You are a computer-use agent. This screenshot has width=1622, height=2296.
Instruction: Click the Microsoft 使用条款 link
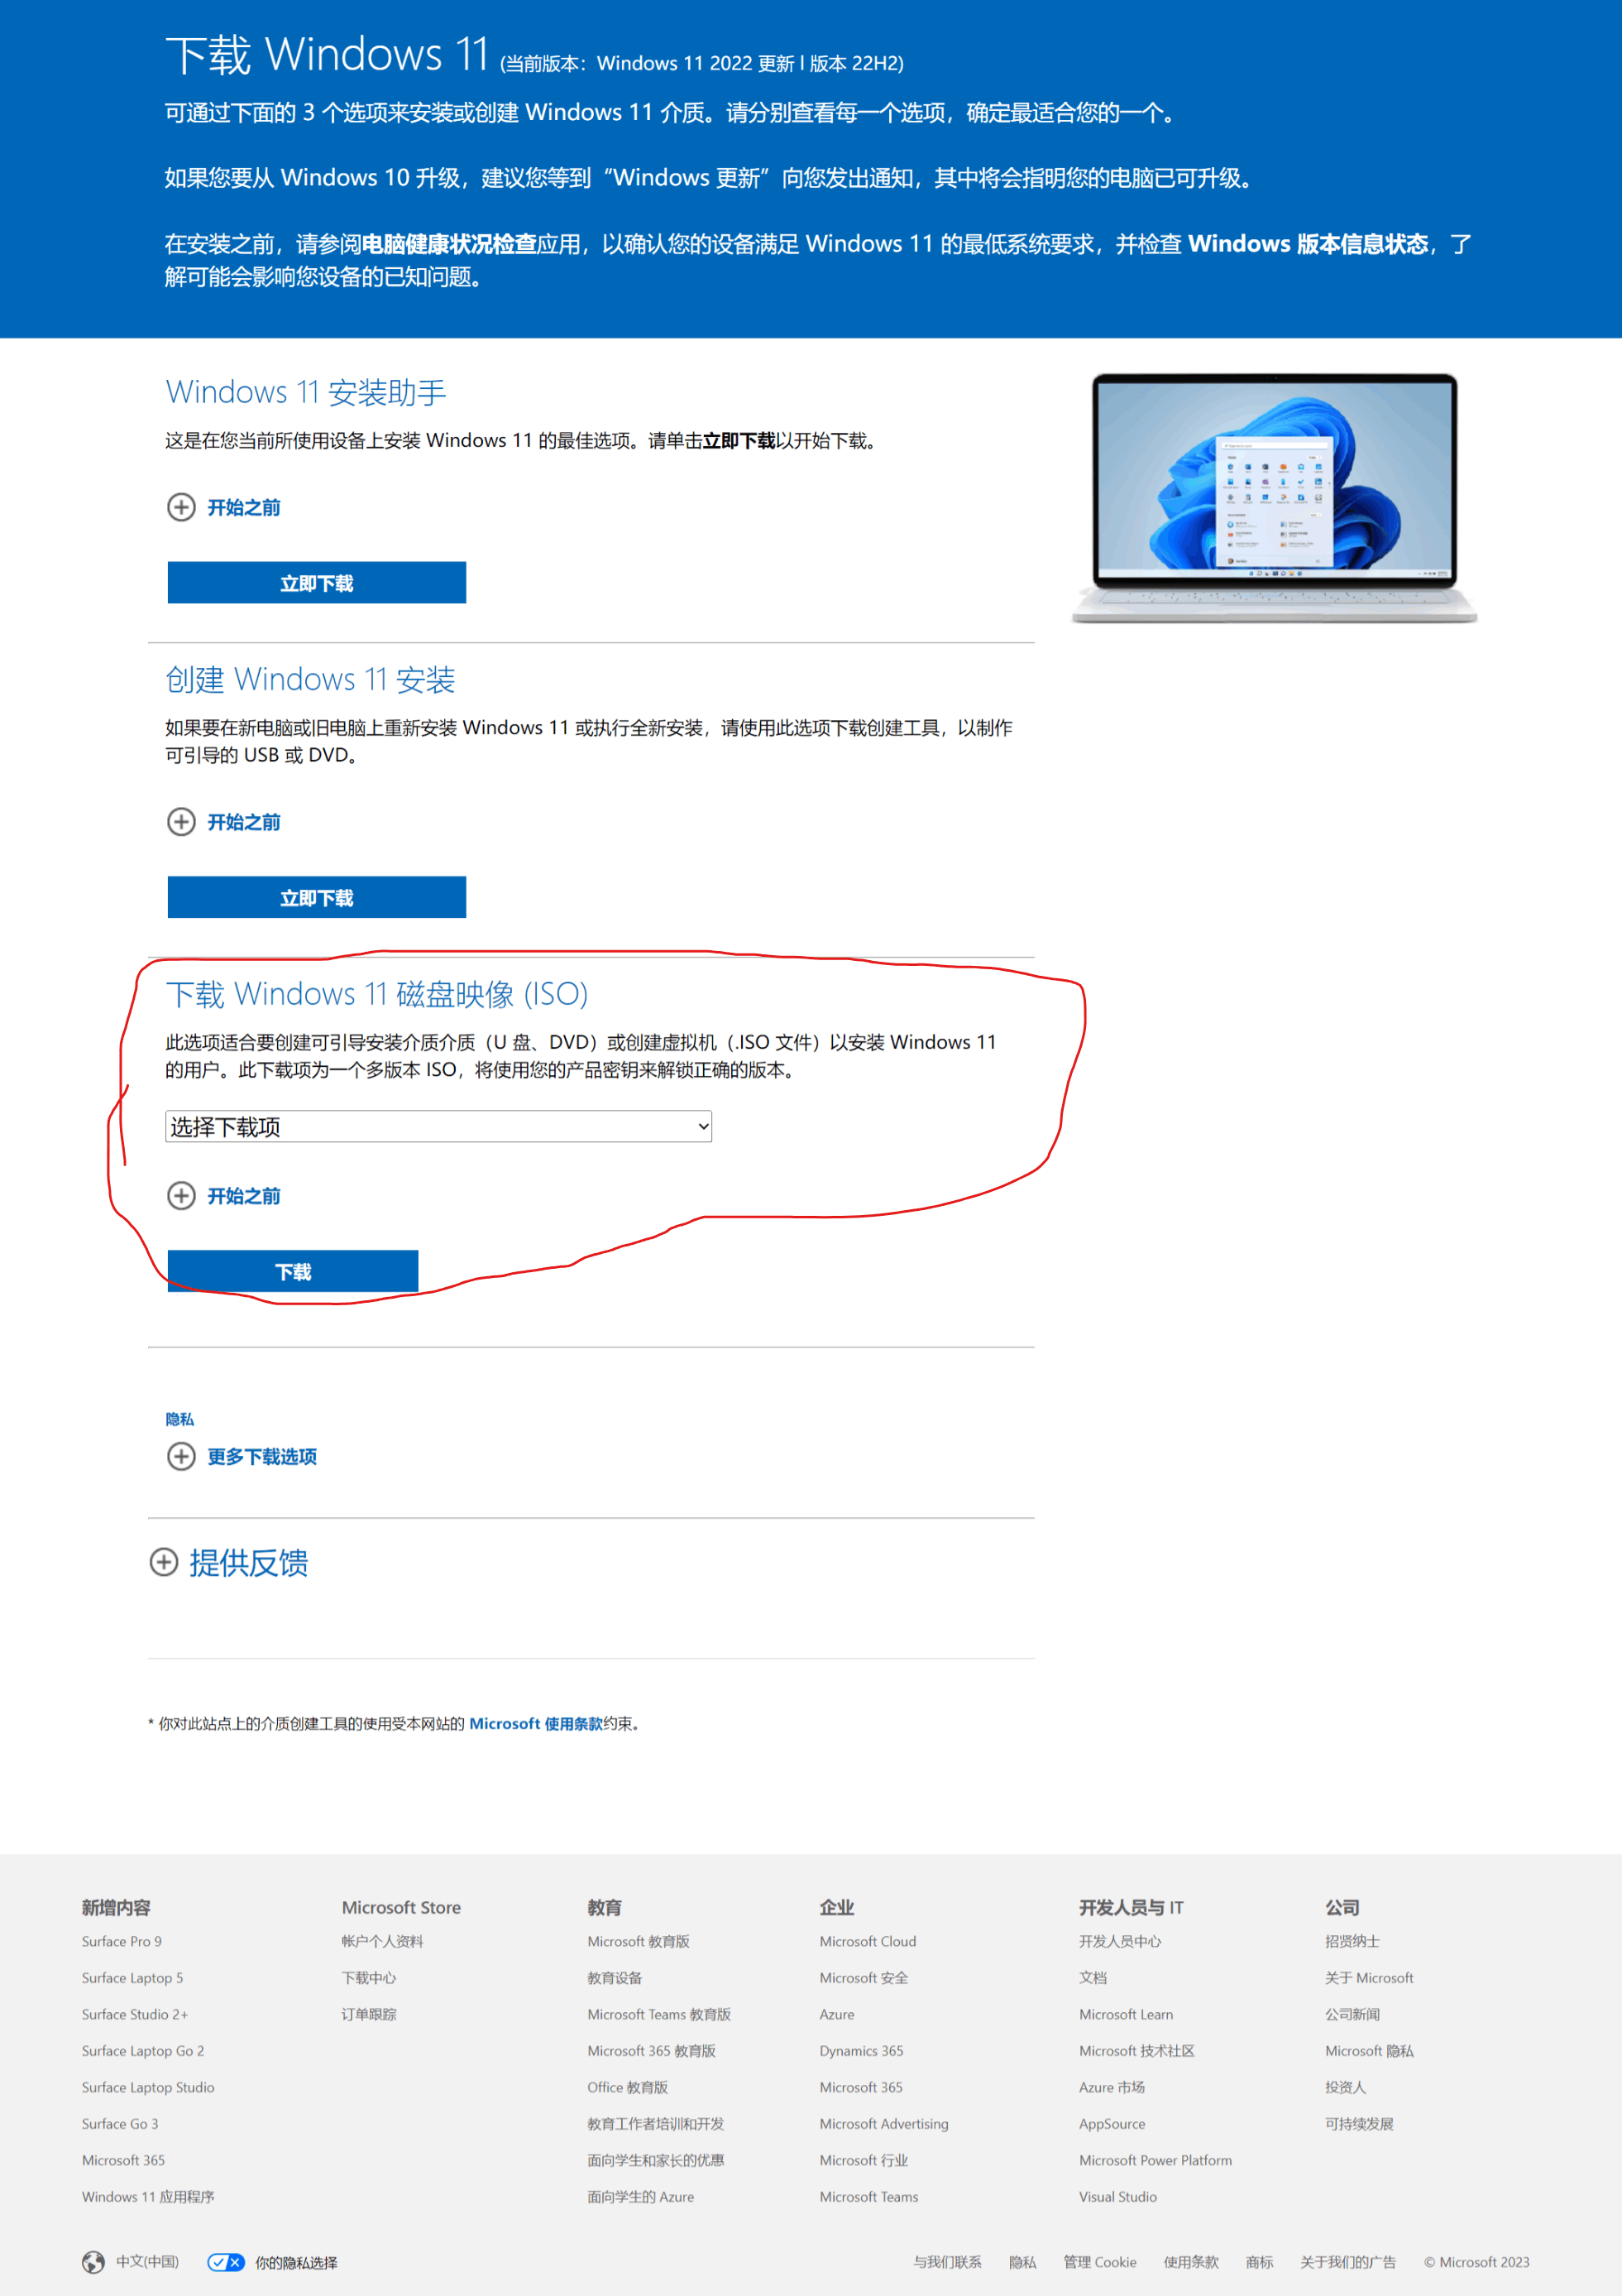536,1723
